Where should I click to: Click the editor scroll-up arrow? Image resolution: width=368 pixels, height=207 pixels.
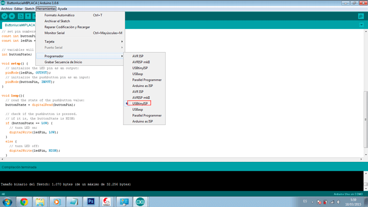[366, 32]
